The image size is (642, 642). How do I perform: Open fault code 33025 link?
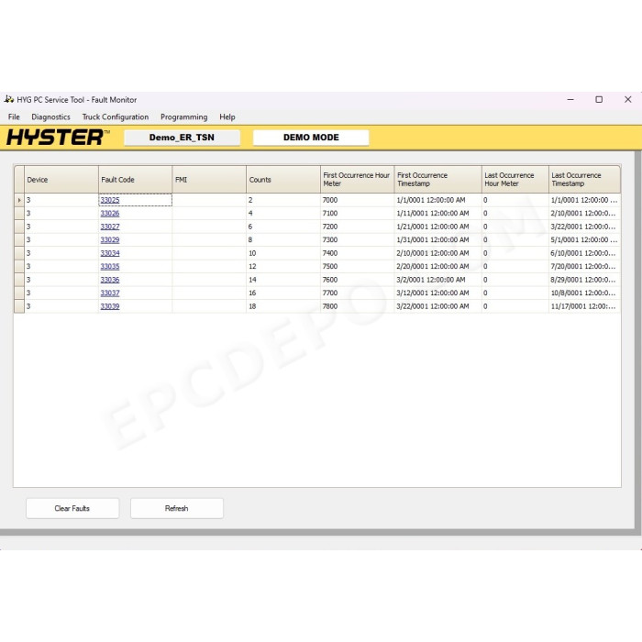(x=110, y=200)
